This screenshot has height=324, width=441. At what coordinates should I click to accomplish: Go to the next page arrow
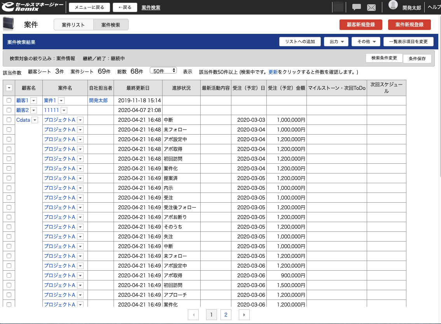244,315
